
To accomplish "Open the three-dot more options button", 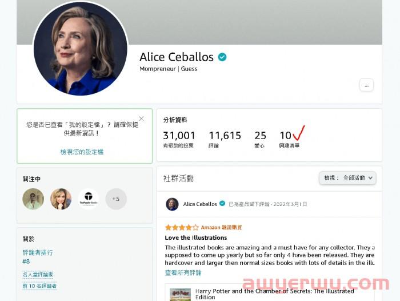I will [x=367, y=85].
